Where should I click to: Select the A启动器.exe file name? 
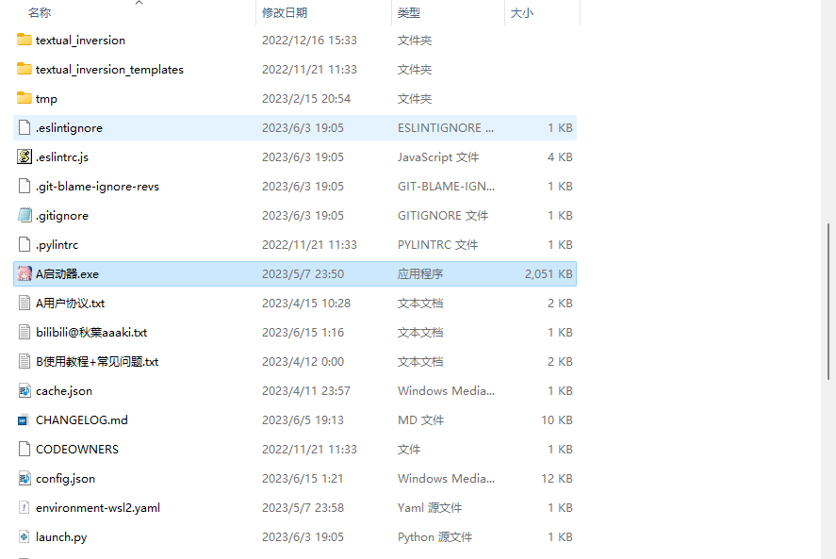coord(67,273)
